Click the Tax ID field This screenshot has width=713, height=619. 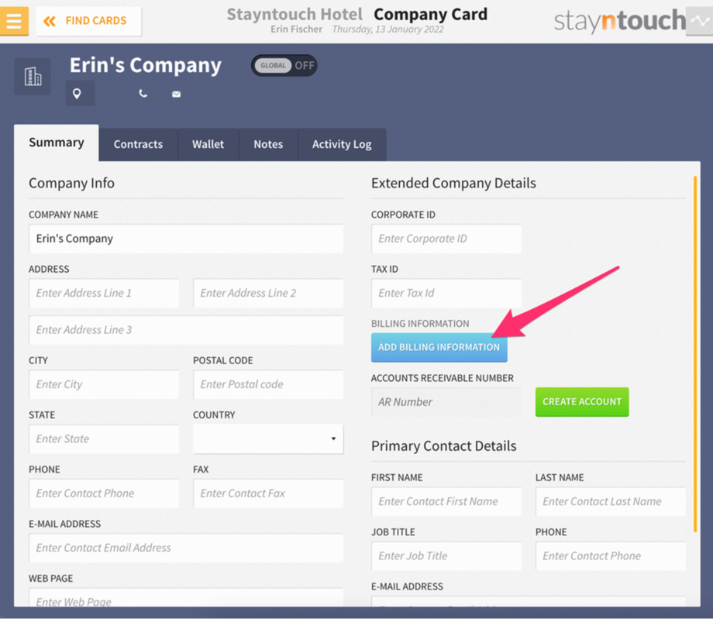(x=446, y=293)
